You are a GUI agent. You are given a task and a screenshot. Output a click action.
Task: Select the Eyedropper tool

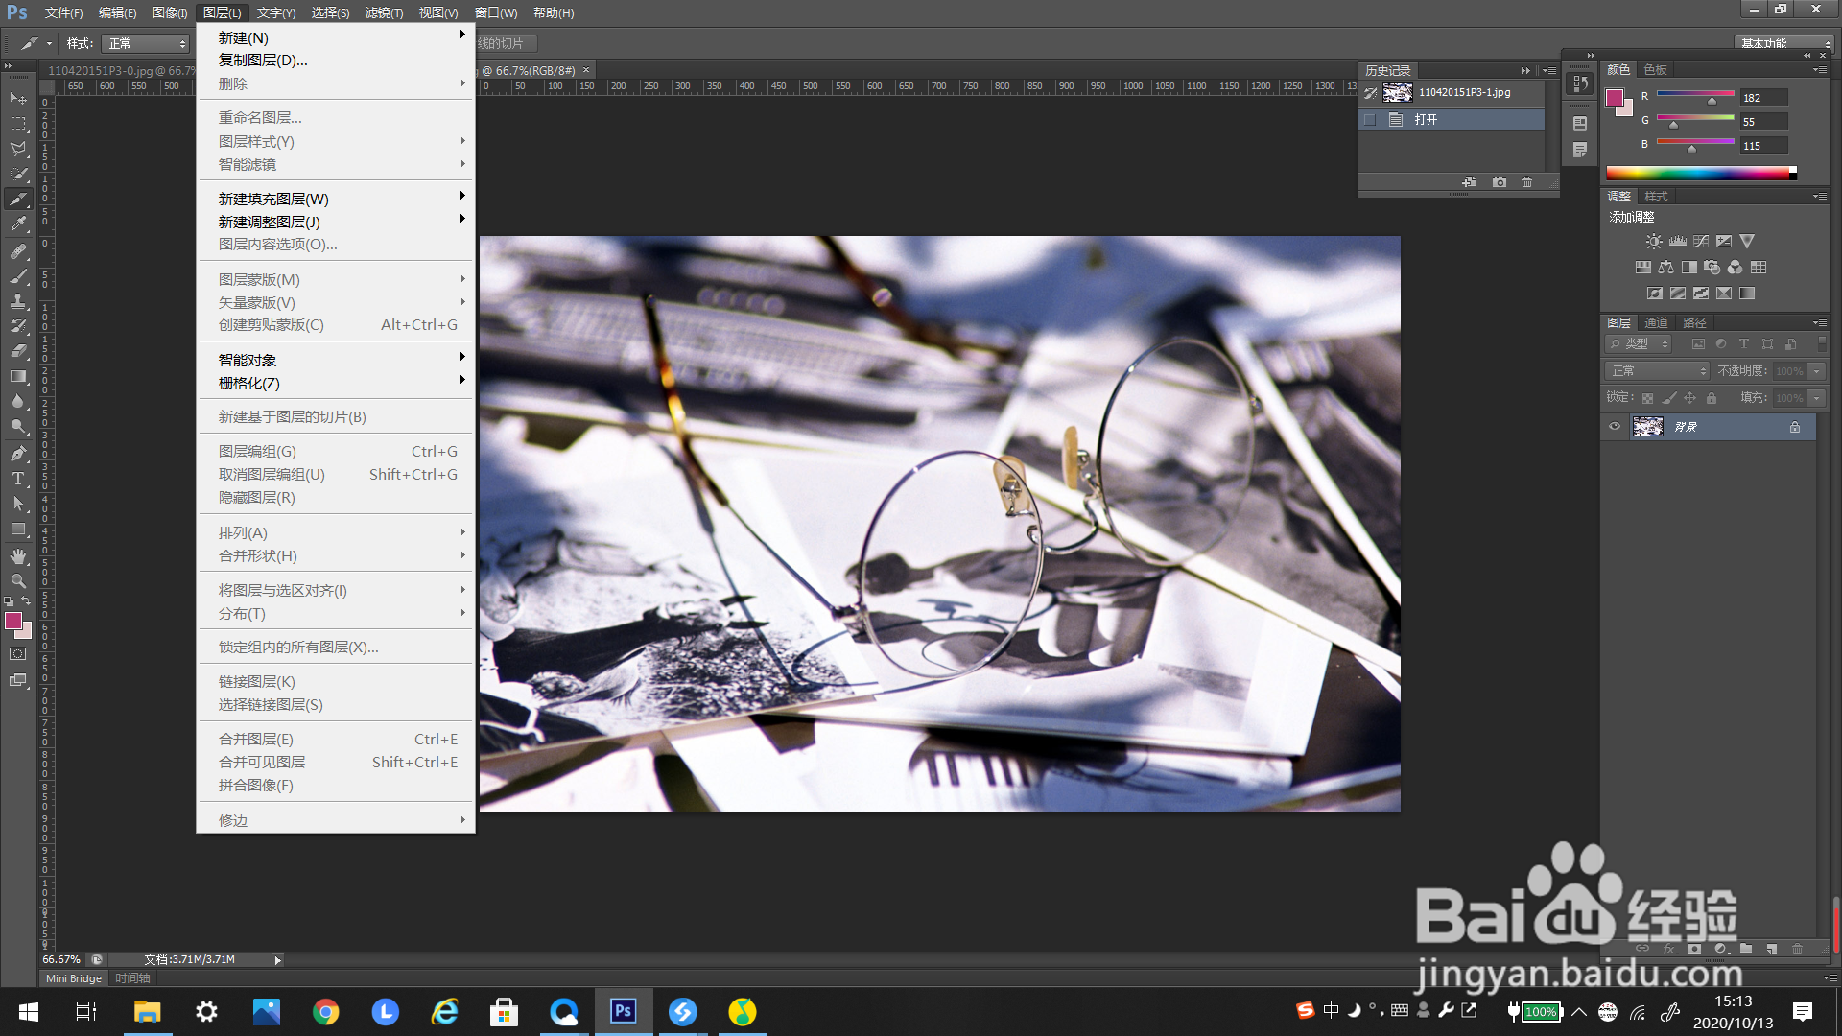tap(18, 224)
